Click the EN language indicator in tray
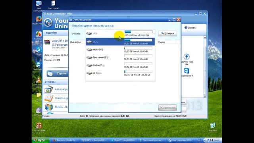Viewport: 254px width, 143px height. [x=199, y=140]
